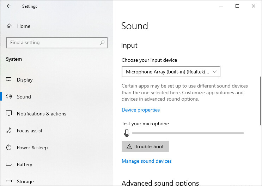262x186 pixels.
Task: Click the Notifications speech bubble icon
Action: click(x=9, y=113)
